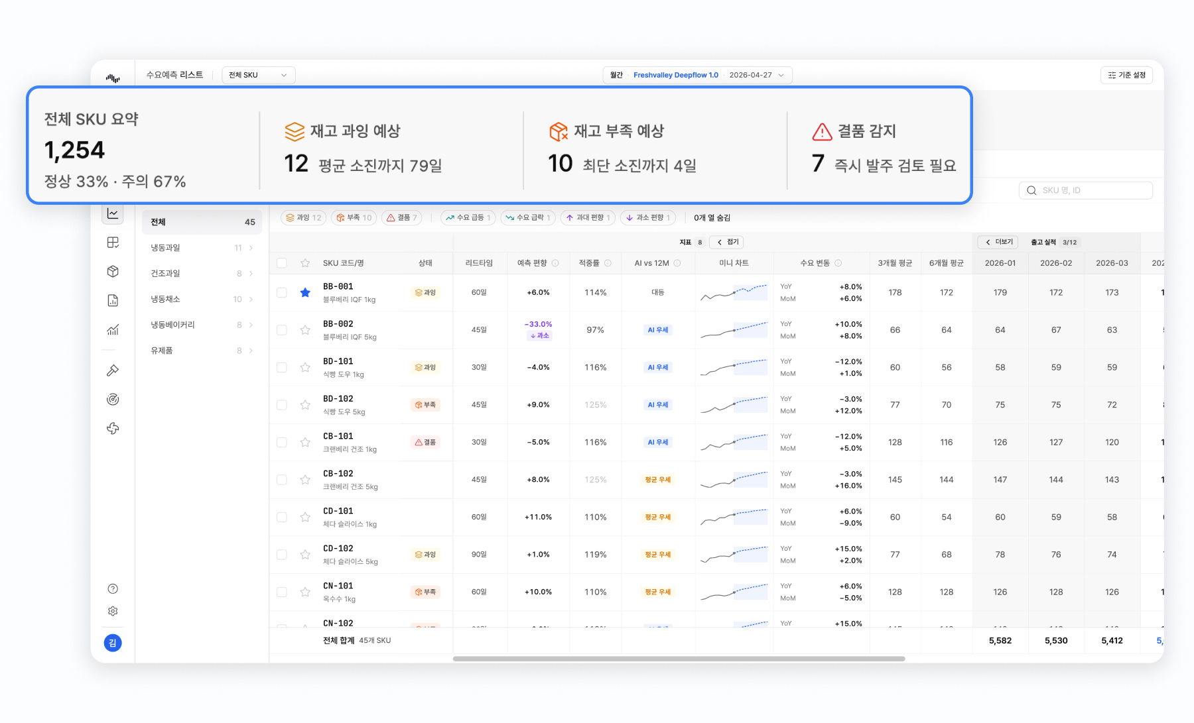The width and height of the screenshot is (1194, 723).
Task: Click the help question mark icon
Action: point(113,588)
